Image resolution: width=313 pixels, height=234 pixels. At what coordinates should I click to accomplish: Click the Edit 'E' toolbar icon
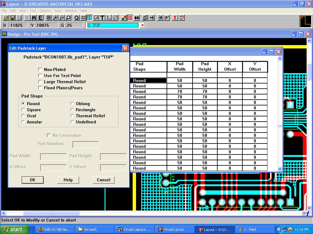click(40, 18)
